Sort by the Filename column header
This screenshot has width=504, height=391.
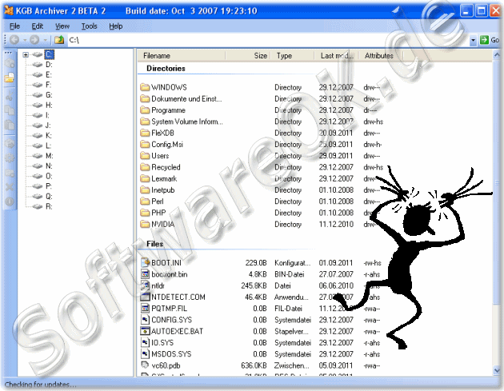pos(182,56)
